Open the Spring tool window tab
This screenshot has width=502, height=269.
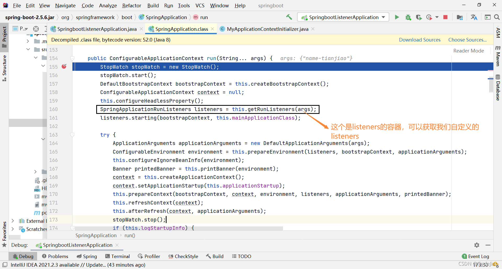click(x=87, y=256)
